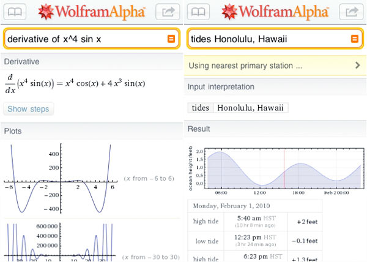Open the bookmarks icon on the right screen
Viewport: 367px width, 262px height.
(200, 12)
